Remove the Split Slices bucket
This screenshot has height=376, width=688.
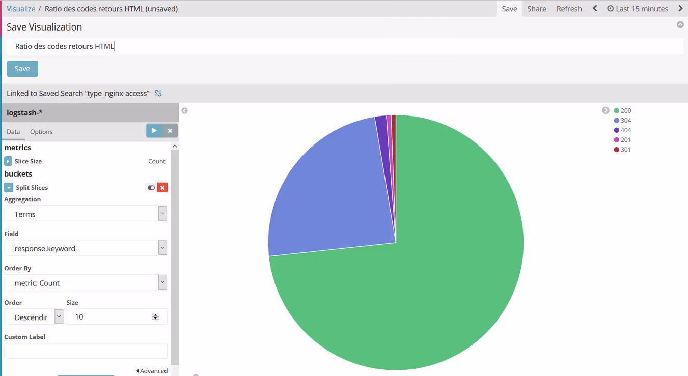[x=162, y=188]
